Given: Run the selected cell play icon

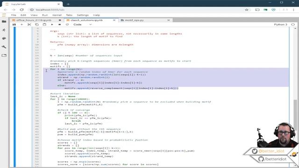Looking at the screenshot, I should [52, 25].
